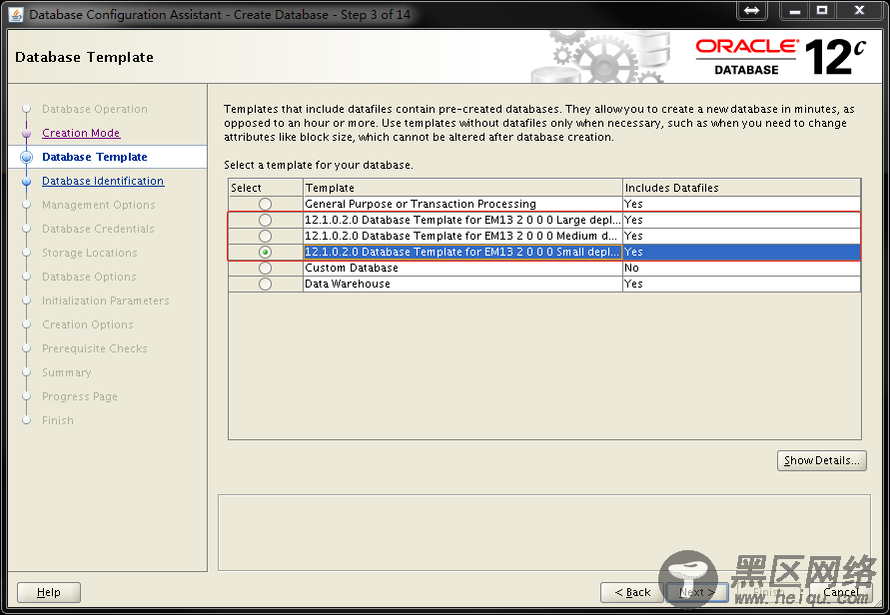Image resolution: width=890 pixels, height=615 pixels.
Task: Proceed with the Next button
Action: (x=697, y=592)
